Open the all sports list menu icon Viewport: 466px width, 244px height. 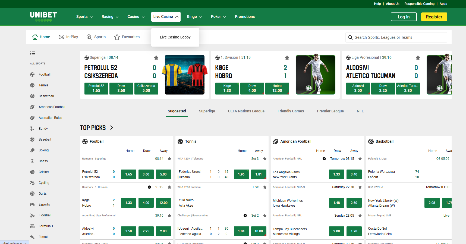33,53
